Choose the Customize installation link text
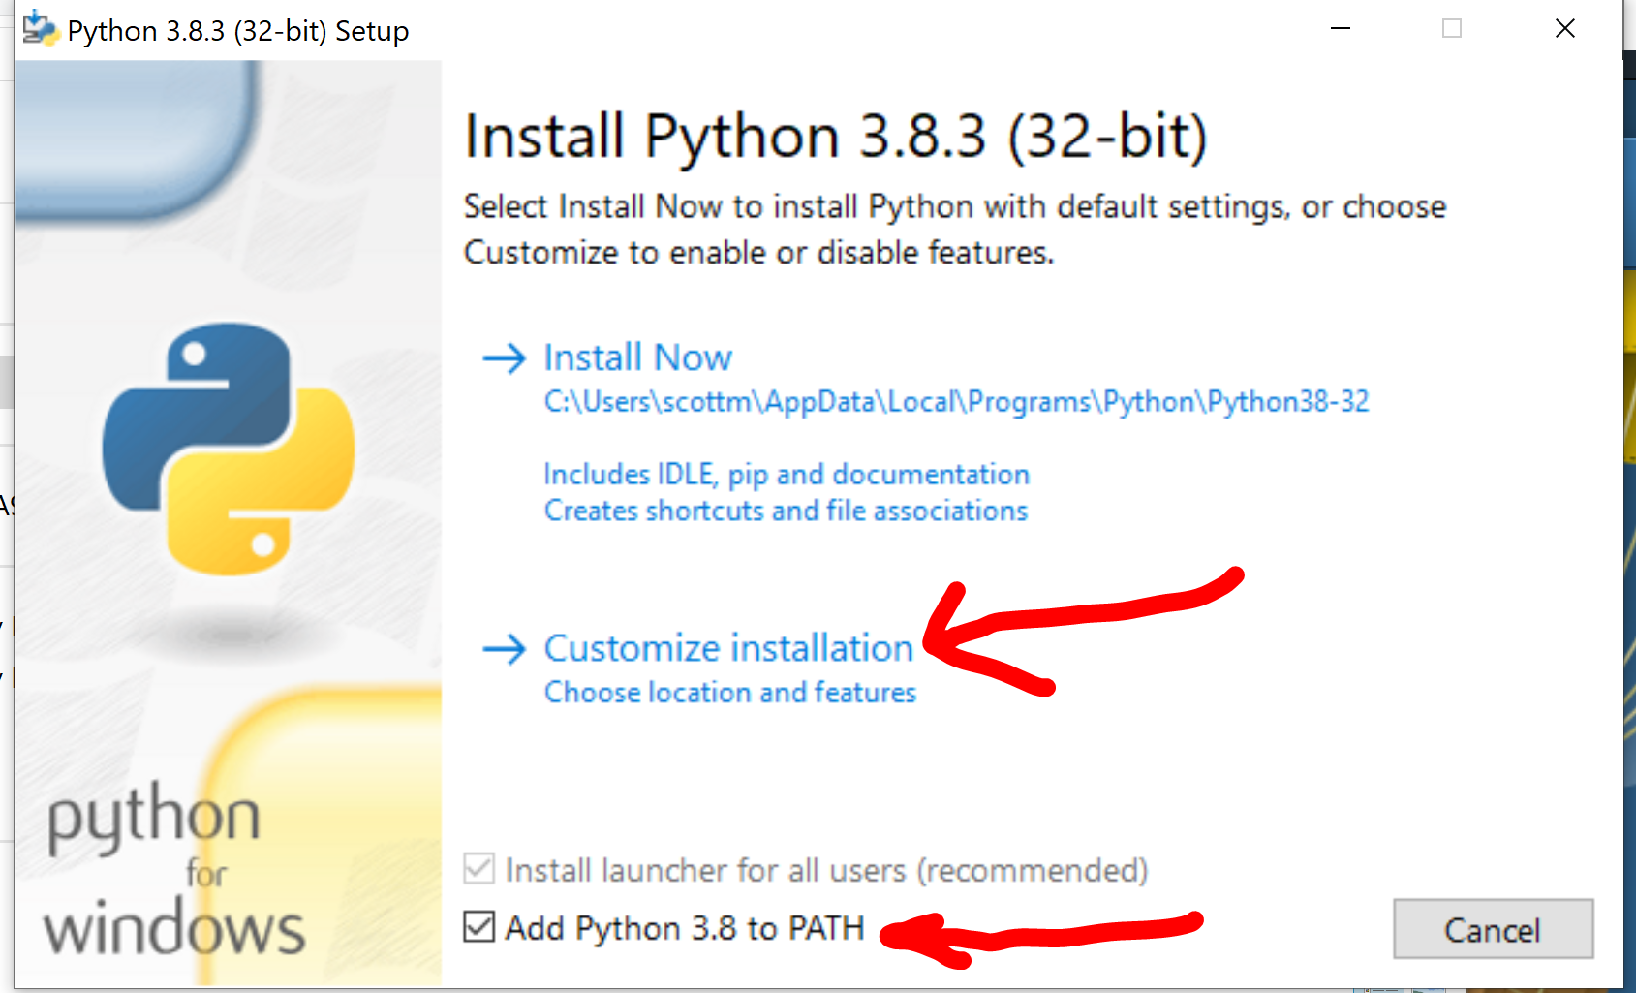This screenshot has height=993, width=1636. click(x=728, y=648)
